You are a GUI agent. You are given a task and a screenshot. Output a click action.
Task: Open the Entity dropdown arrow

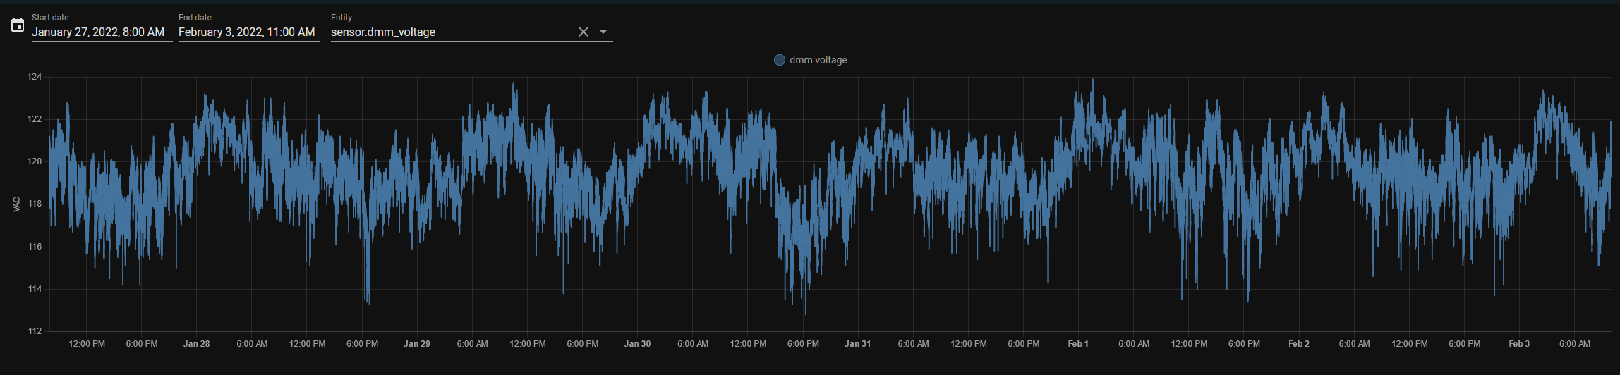(x=603, y=32)
